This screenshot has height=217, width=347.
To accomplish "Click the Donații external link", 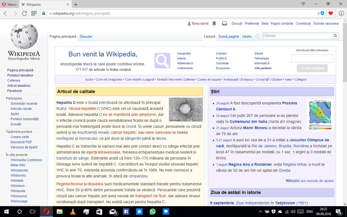I will click(262, 79).
